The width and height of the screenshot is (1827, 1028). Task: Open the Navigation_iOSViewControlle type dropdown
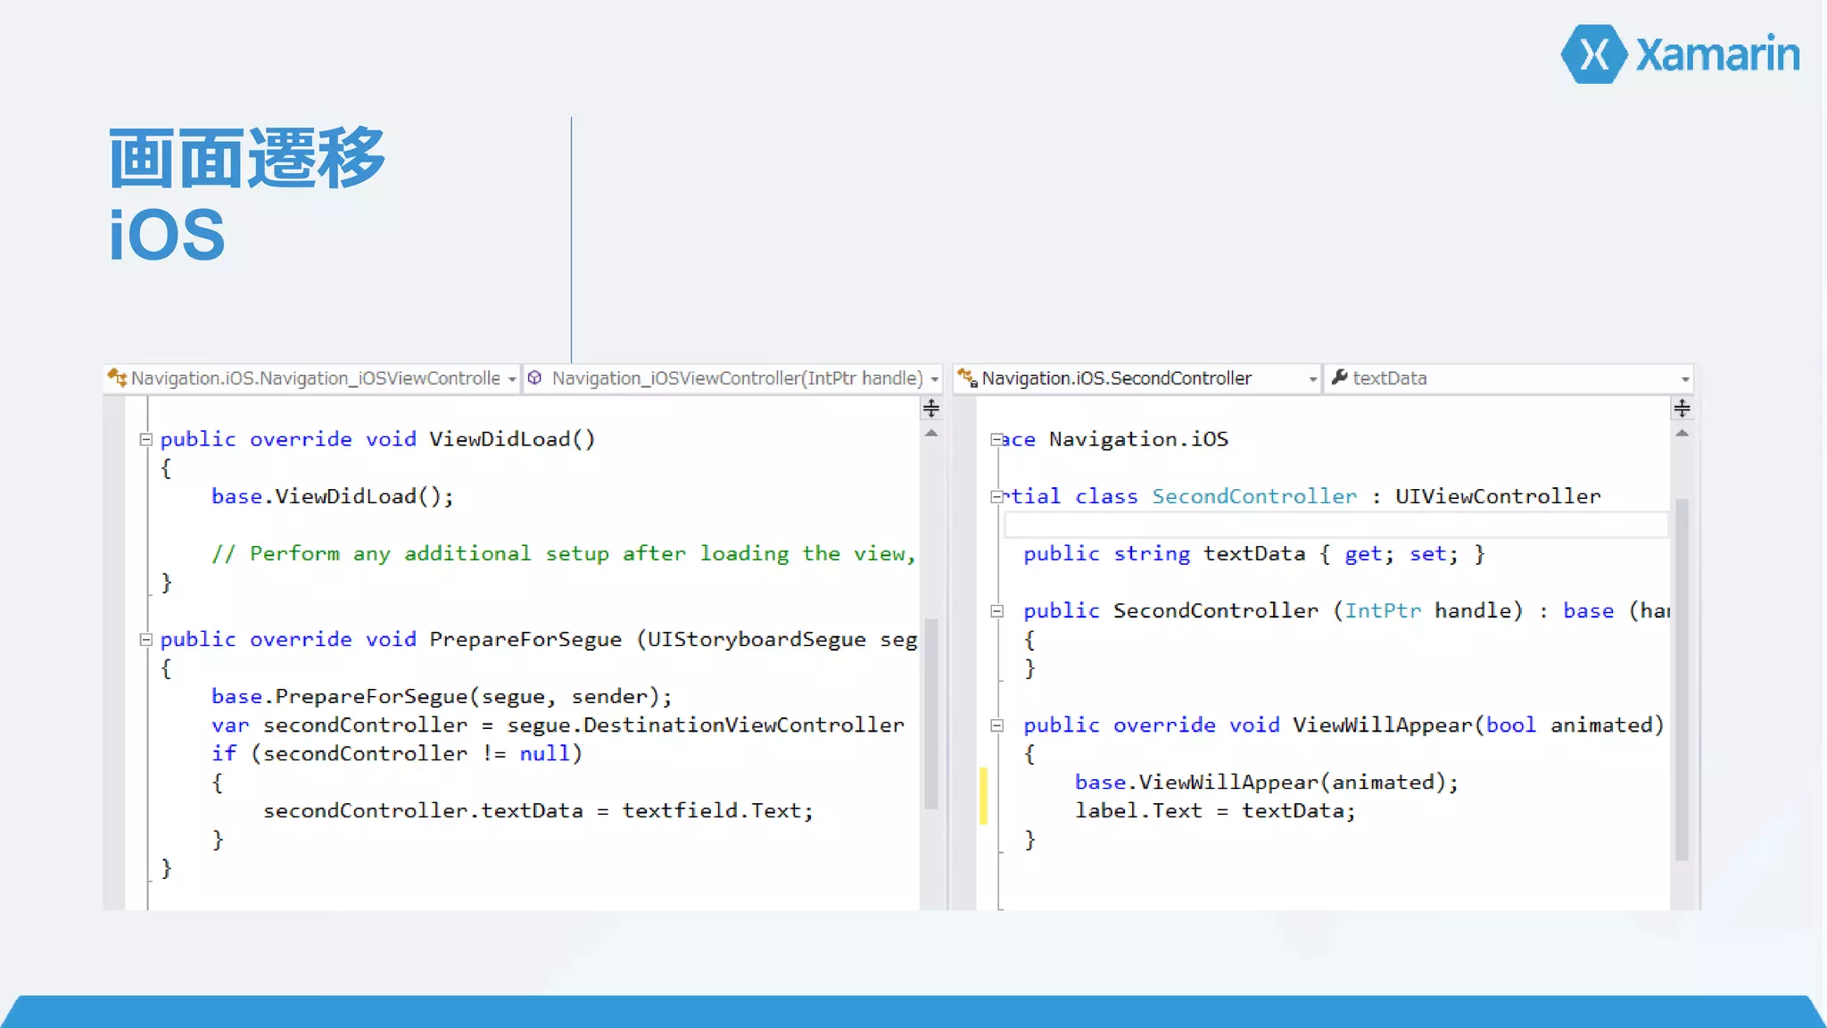coord(512,379)
